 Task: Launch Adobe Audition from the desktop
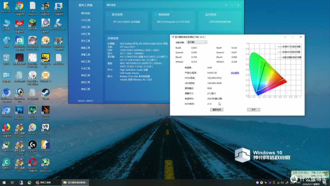32,113
